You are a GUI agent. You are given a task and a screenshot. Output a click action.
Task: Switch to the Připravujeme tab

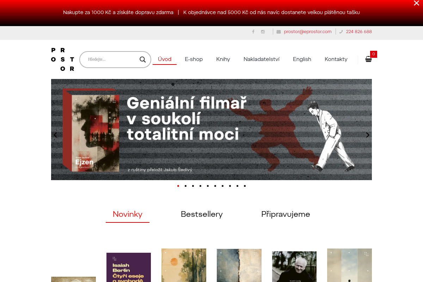click(x=286, y=214)
